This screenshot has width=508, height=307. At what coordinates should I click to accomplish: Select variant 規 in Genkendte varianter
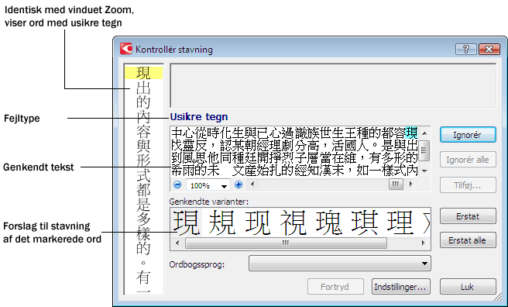[x=222, y=222]
